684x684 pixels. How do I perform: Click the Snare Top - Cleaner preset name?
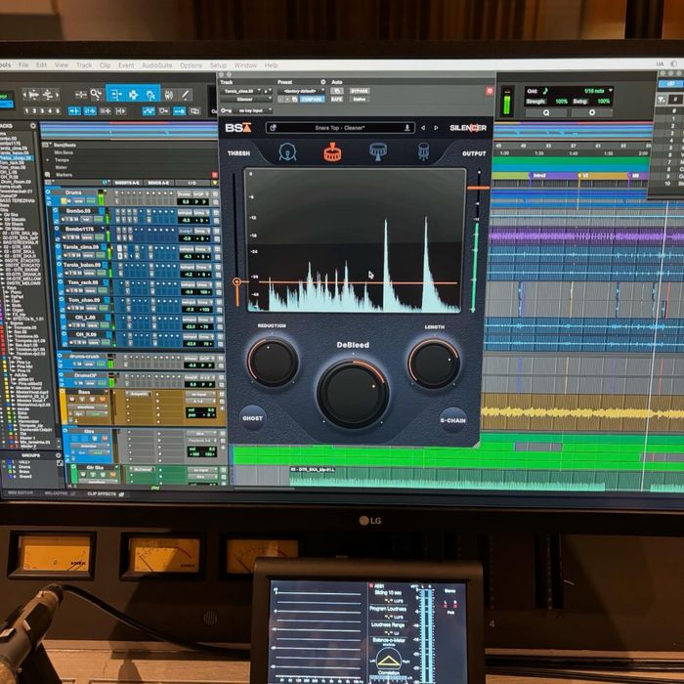tap(340, 128)
